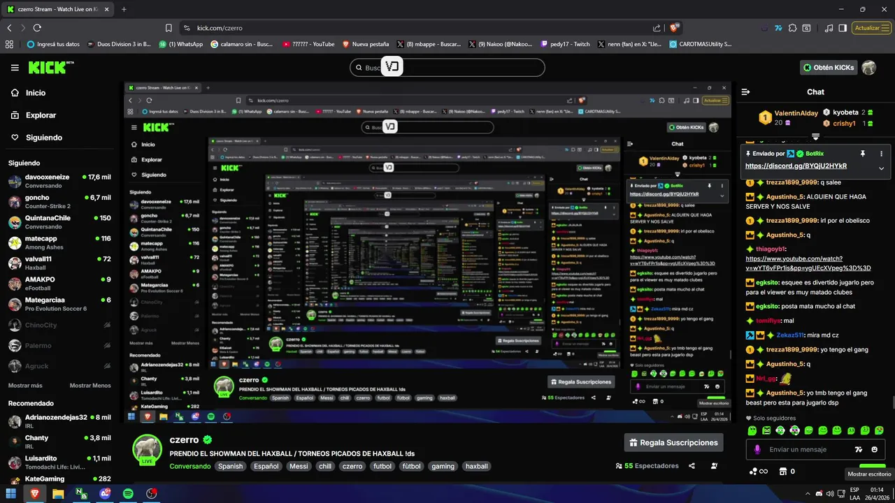Screen dimensions: 895x503
Task: Open File Explorer from the taskbar
Action: pyautogui.click(x=57, y=493)
